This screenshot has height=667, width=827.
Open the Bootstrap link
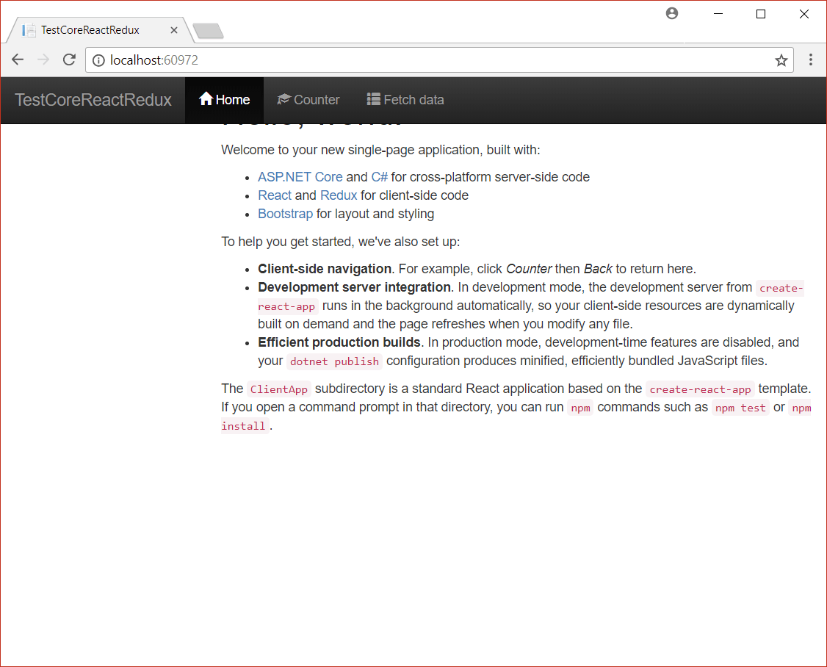tap(285, 214)
